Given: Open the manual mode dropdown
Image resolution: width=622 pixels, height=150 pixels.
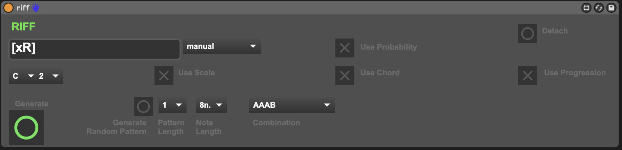Looking at the screenshot, I should 222,47.
